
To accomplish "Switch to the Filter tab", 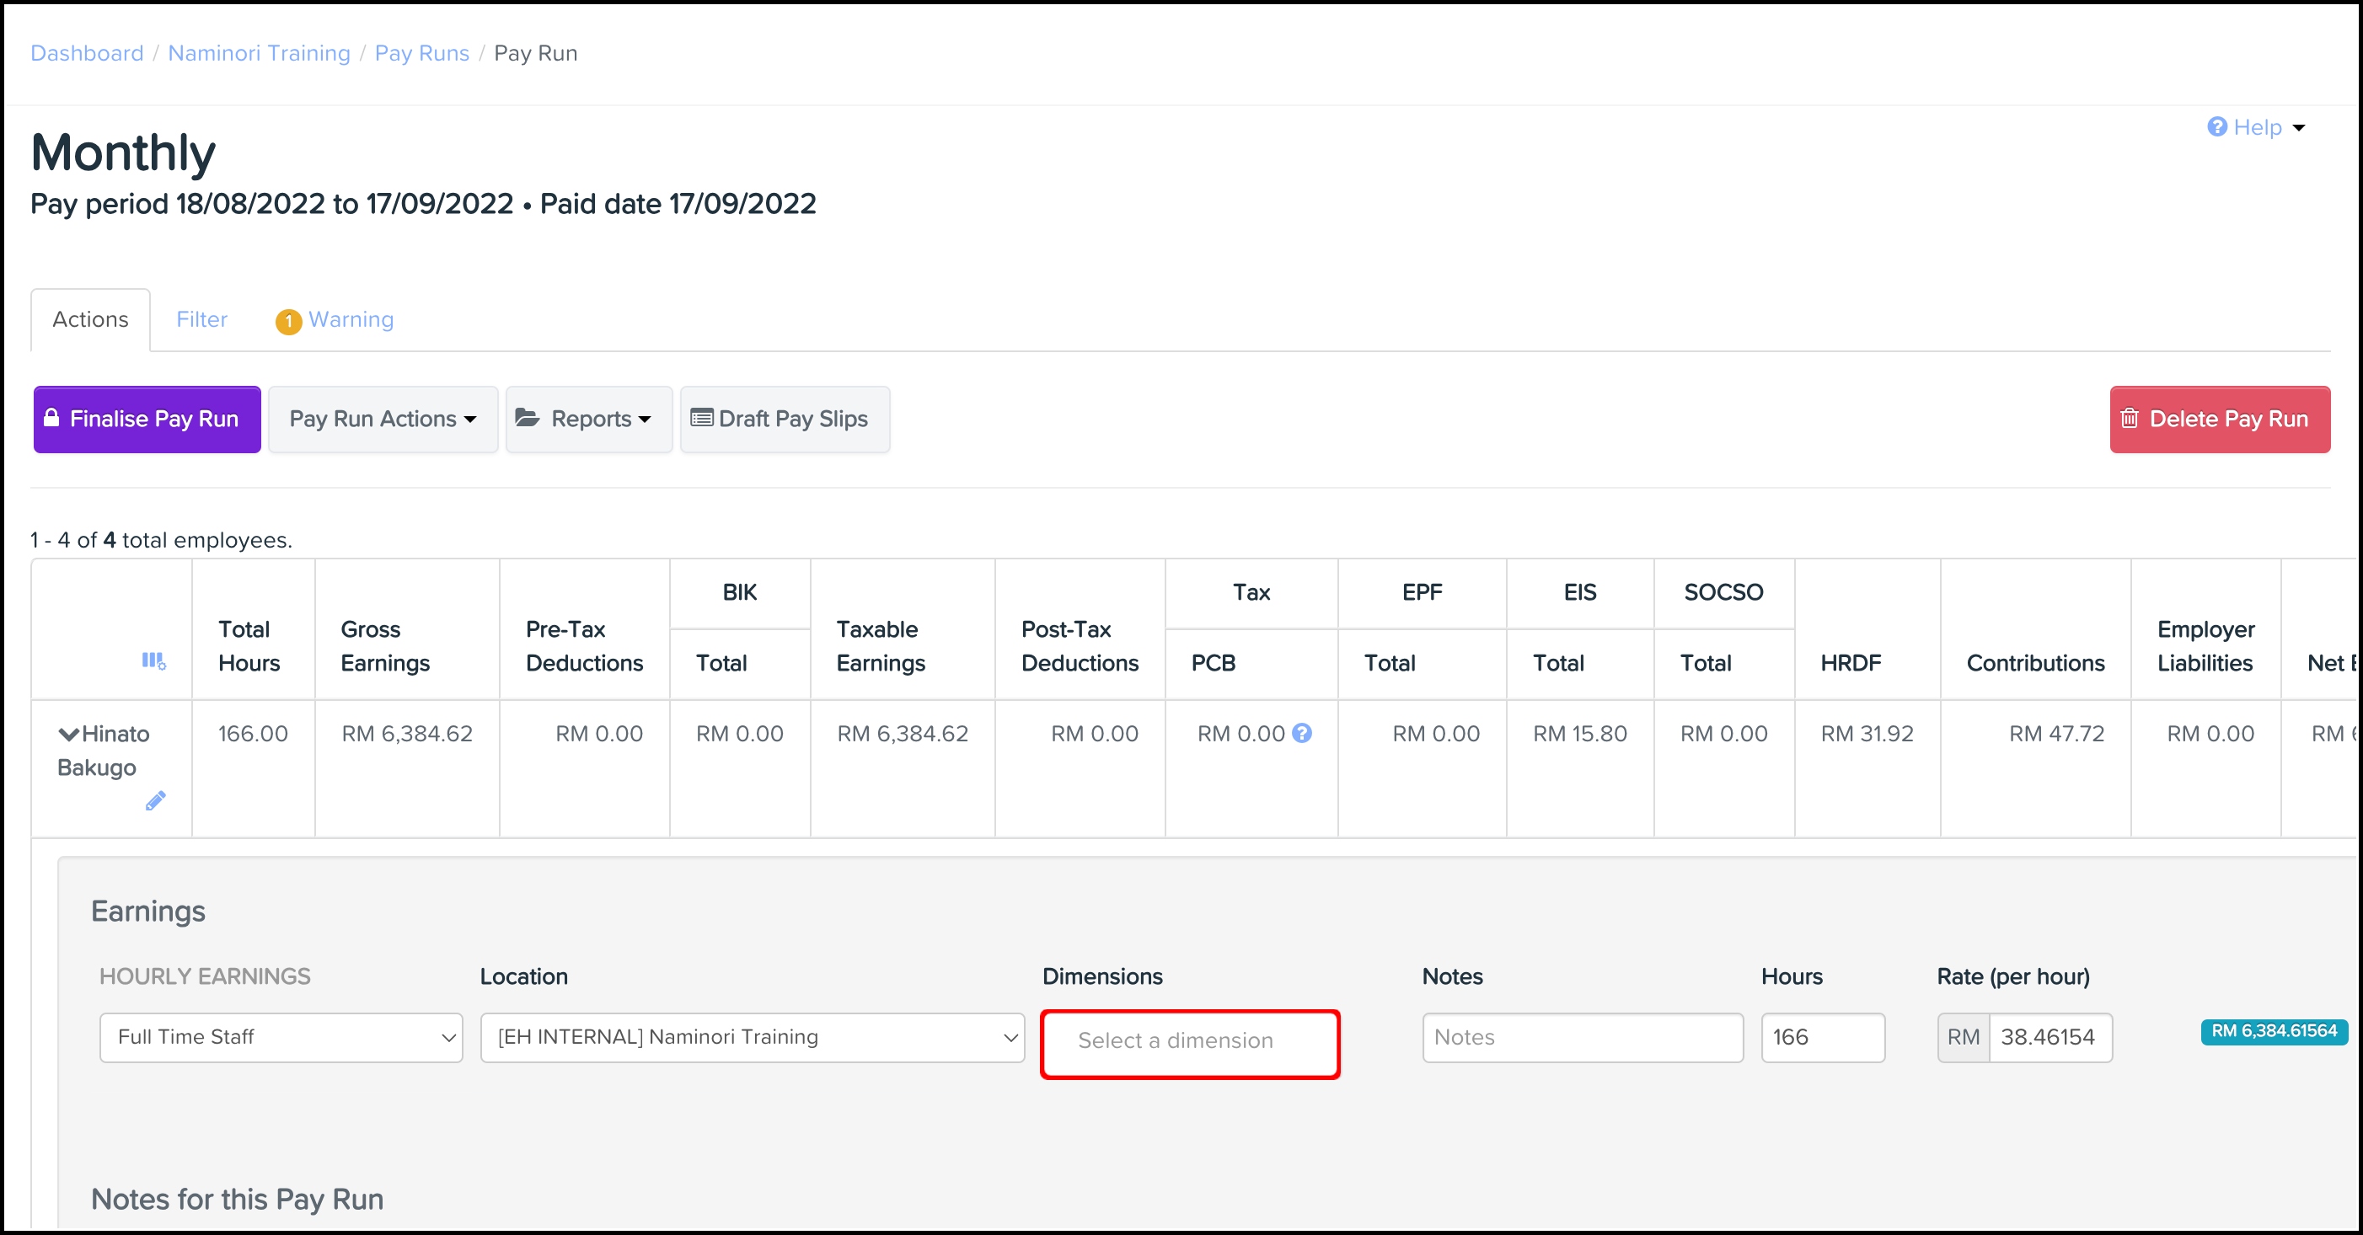I will tap(201, 320).
